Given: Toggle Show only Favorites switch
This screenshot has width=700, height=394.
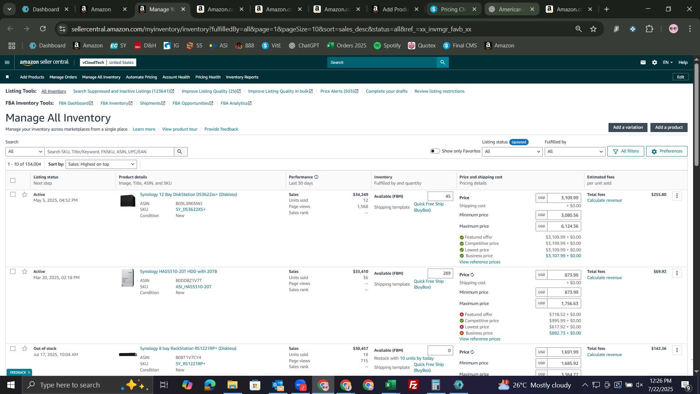Looking at the screenshot, I should click(x=435, y=151).
